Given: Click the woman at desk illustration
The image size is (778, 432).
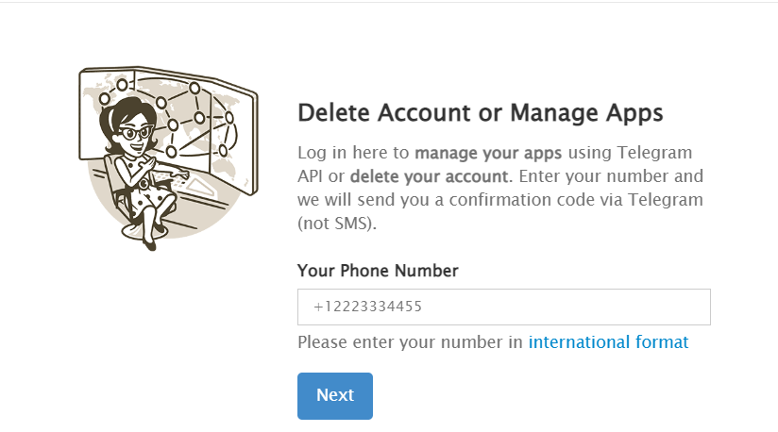Looking at the screenshot, I should tap(169, 158).
